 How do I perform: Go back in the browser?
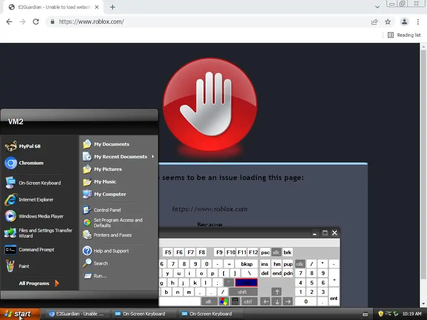(x=9, y=22)
